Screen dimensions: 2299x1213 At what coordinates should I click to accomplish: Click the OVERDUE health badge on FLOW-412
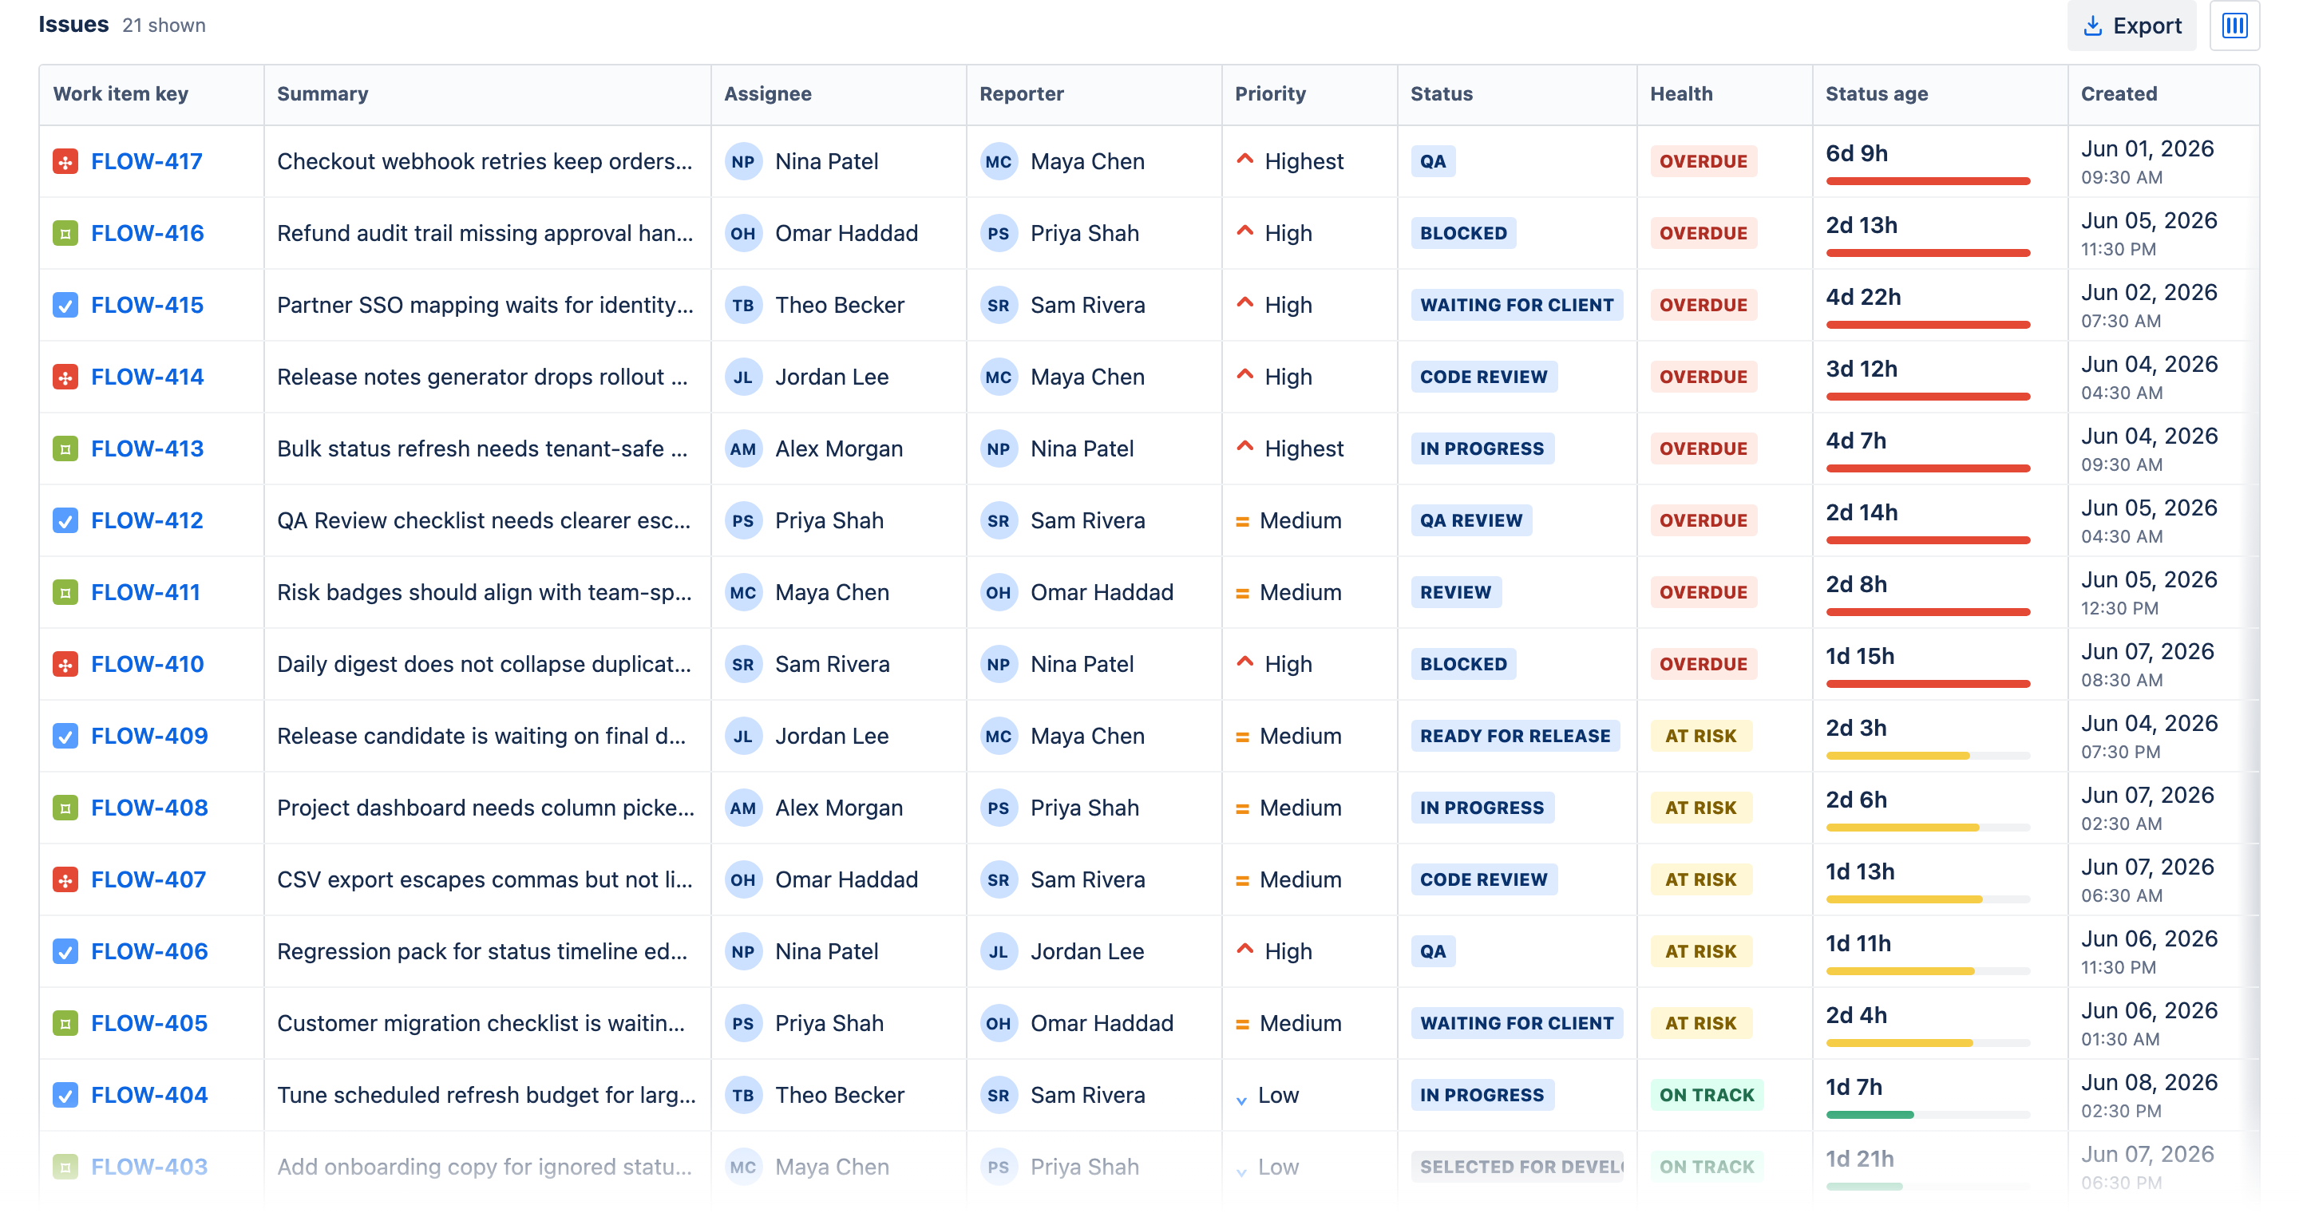pos(1703,521)
